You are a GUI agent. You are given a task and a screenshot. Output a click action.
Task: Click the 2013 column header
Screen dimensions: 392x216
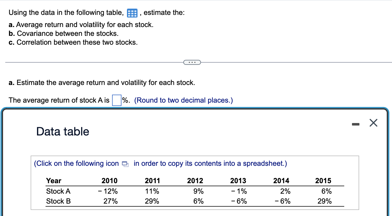(x=238, y=181)
